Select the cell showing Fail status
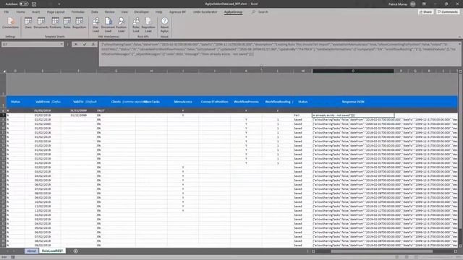The image size is (463, 260). [302, 116]
